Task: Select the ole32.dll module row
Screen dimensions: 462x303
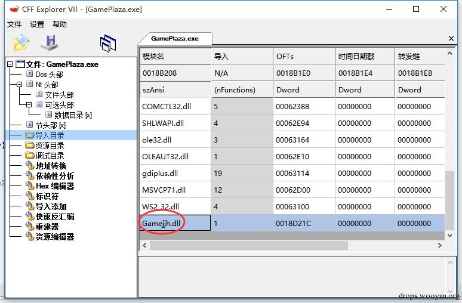Action: pos(292,140)
